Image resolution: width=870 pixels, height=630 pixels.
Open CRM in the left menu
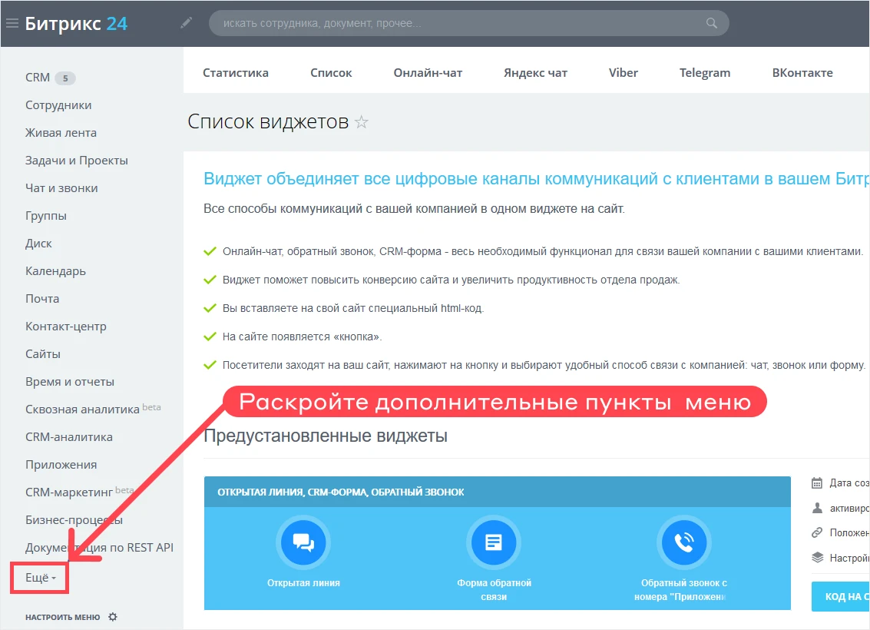(37, 78)
